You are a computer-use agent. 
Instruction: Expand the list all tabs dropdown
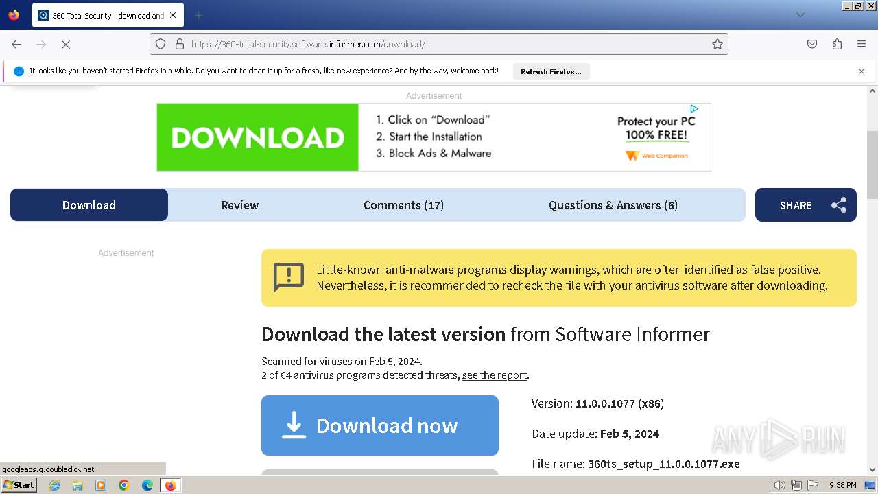(800, 15)
